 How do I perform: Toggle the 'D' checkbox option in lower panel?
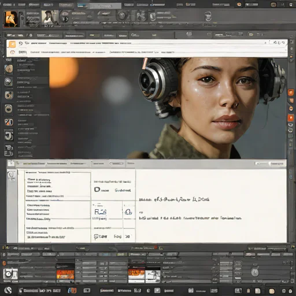[x=97, y=190]
